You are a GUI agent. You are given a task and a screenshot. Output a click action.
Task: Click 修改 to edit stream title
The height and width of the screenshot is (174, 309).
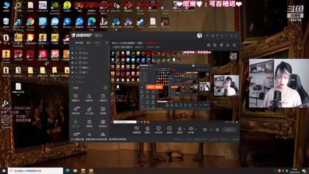[140, 43]
